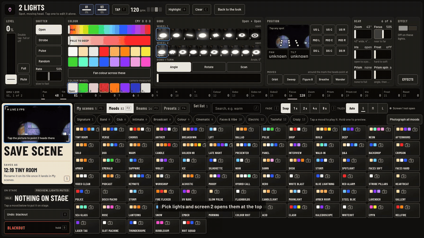Select gobo 5 on Wheel 2
This screenshot has height=238, width=424.
click(x=214, y=51)
